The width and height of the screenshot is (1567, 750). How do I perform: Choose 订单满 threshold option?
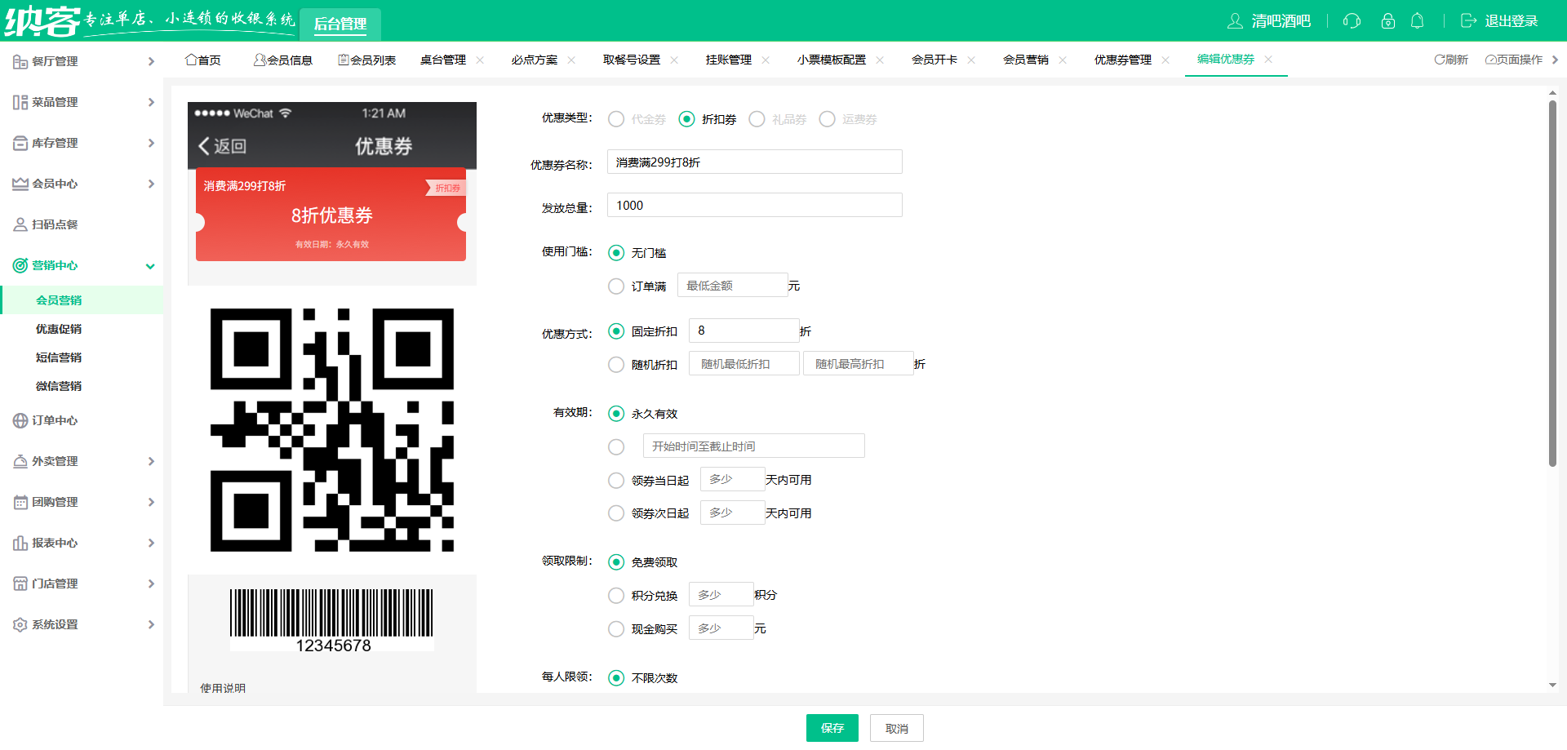click(616, 286)
